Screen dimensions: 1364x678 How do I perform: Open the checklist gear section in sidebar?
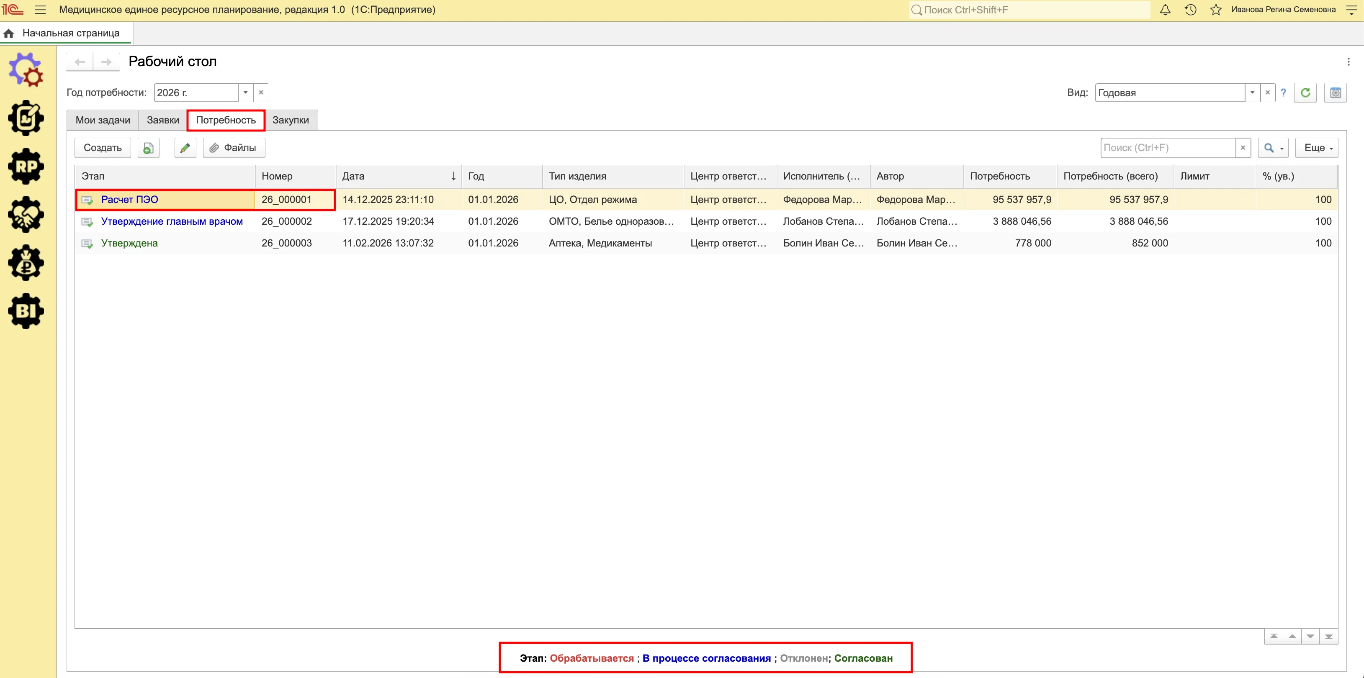tap(26, 118)
